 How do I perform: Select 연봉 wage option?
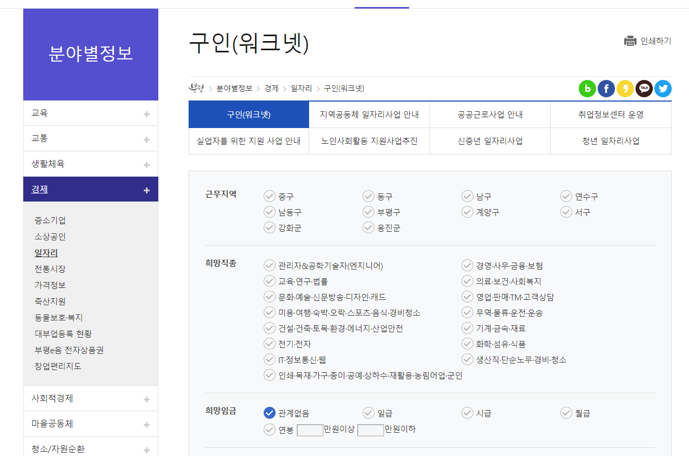coord(270,430)
